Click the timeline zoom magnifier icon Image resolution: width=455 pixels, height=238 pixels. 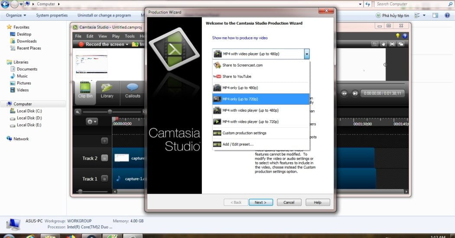coord(78,112)
